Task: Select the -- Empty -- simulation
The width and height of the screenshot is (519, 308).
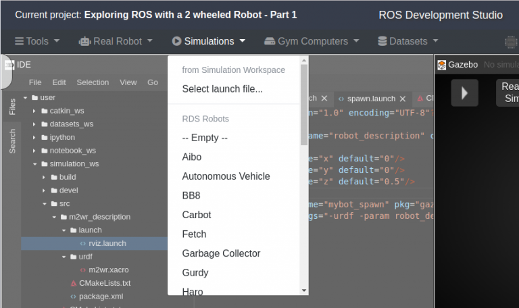Action: click(x=205, y=138)
